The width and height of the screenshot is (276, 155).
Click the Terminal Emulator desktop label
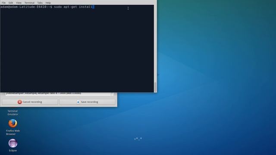point(13,113)
